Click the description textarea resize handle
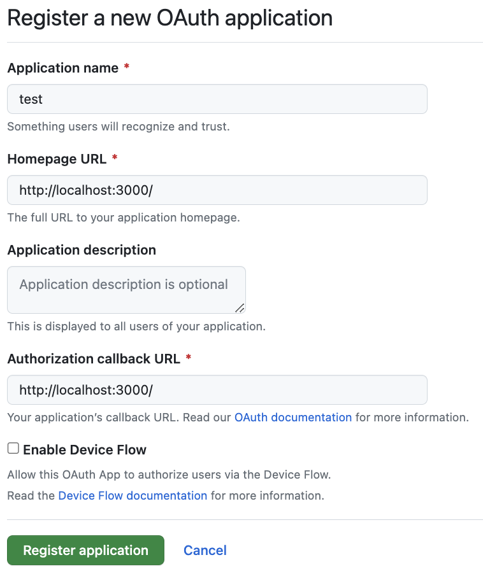483x583 pixels. (239, 308)
